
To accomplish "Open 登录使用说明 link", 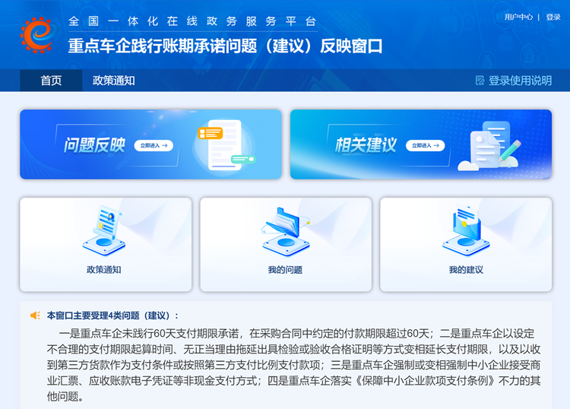I will pos(520,81).
